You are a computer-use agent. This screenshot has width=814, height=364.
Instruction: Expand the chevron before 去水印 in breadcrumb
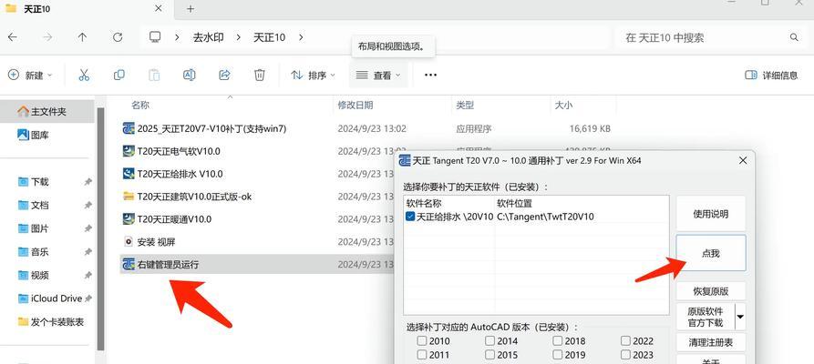click(x=178, y=37)
